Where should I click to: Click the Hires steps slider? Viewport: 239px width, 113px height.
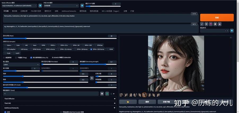click(60, 64)
